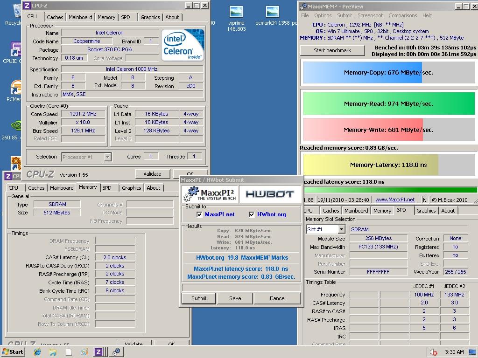Open the Comparisons menu in MaxxMEM²
The height and width of the screenshot is (358, 478).
click(402, 15)
